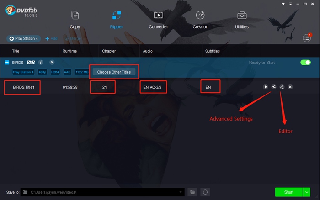Maximize the DVDFab window
This screenshot has height=200, width=320.
[x=305, y=4]
